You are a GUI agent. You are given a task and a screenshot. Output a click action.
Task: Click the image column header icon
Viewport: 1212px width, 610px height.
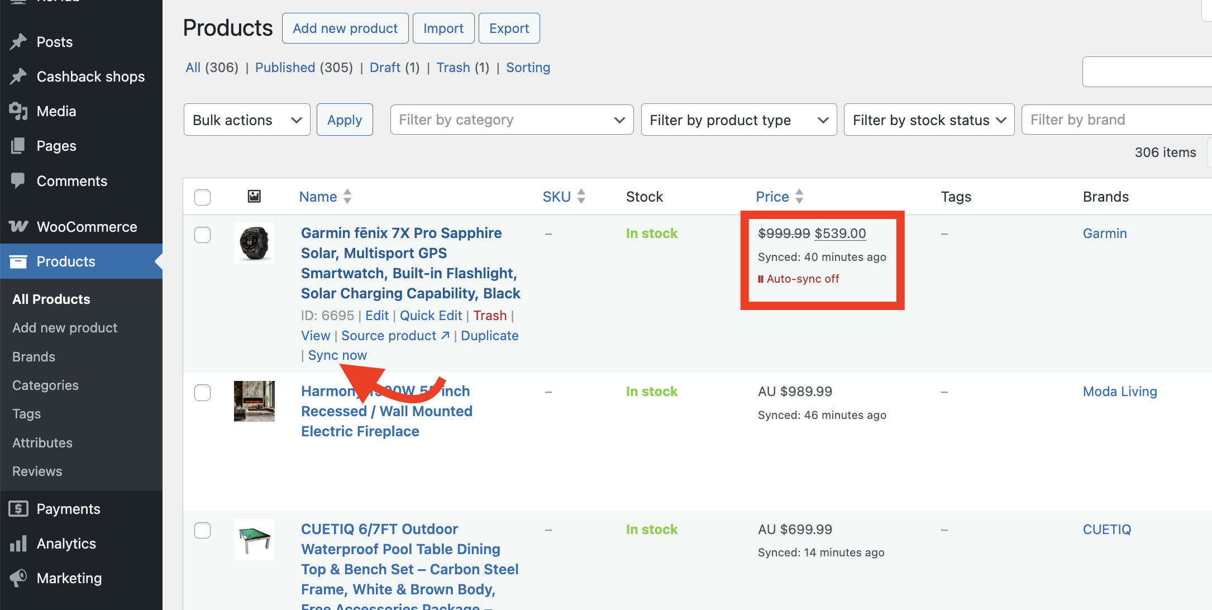(x=254, y=196)
